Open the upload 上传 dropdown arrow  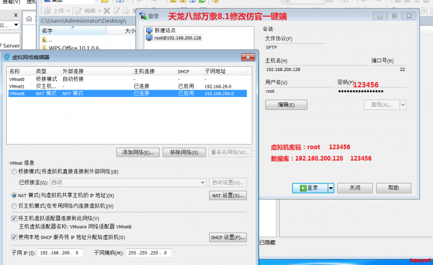[68, 11]
